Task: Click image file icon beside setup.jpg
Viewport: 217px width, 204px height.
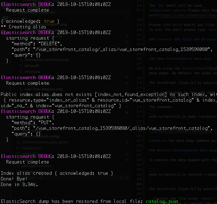Action: pyautogui.click(x=21, y=72)
